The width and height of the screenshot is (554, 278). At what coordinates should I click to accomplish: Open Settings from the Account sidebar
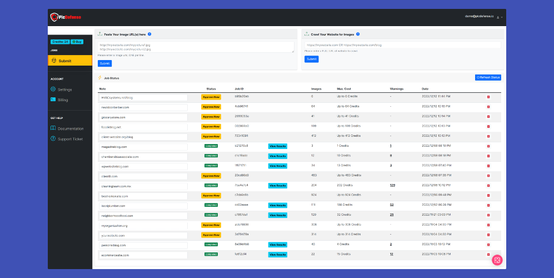click(62, 90)
